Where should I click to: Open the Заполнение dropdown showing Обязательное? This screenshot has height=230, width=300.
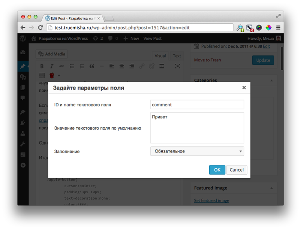pyautogui.click(x=197, y=151)
